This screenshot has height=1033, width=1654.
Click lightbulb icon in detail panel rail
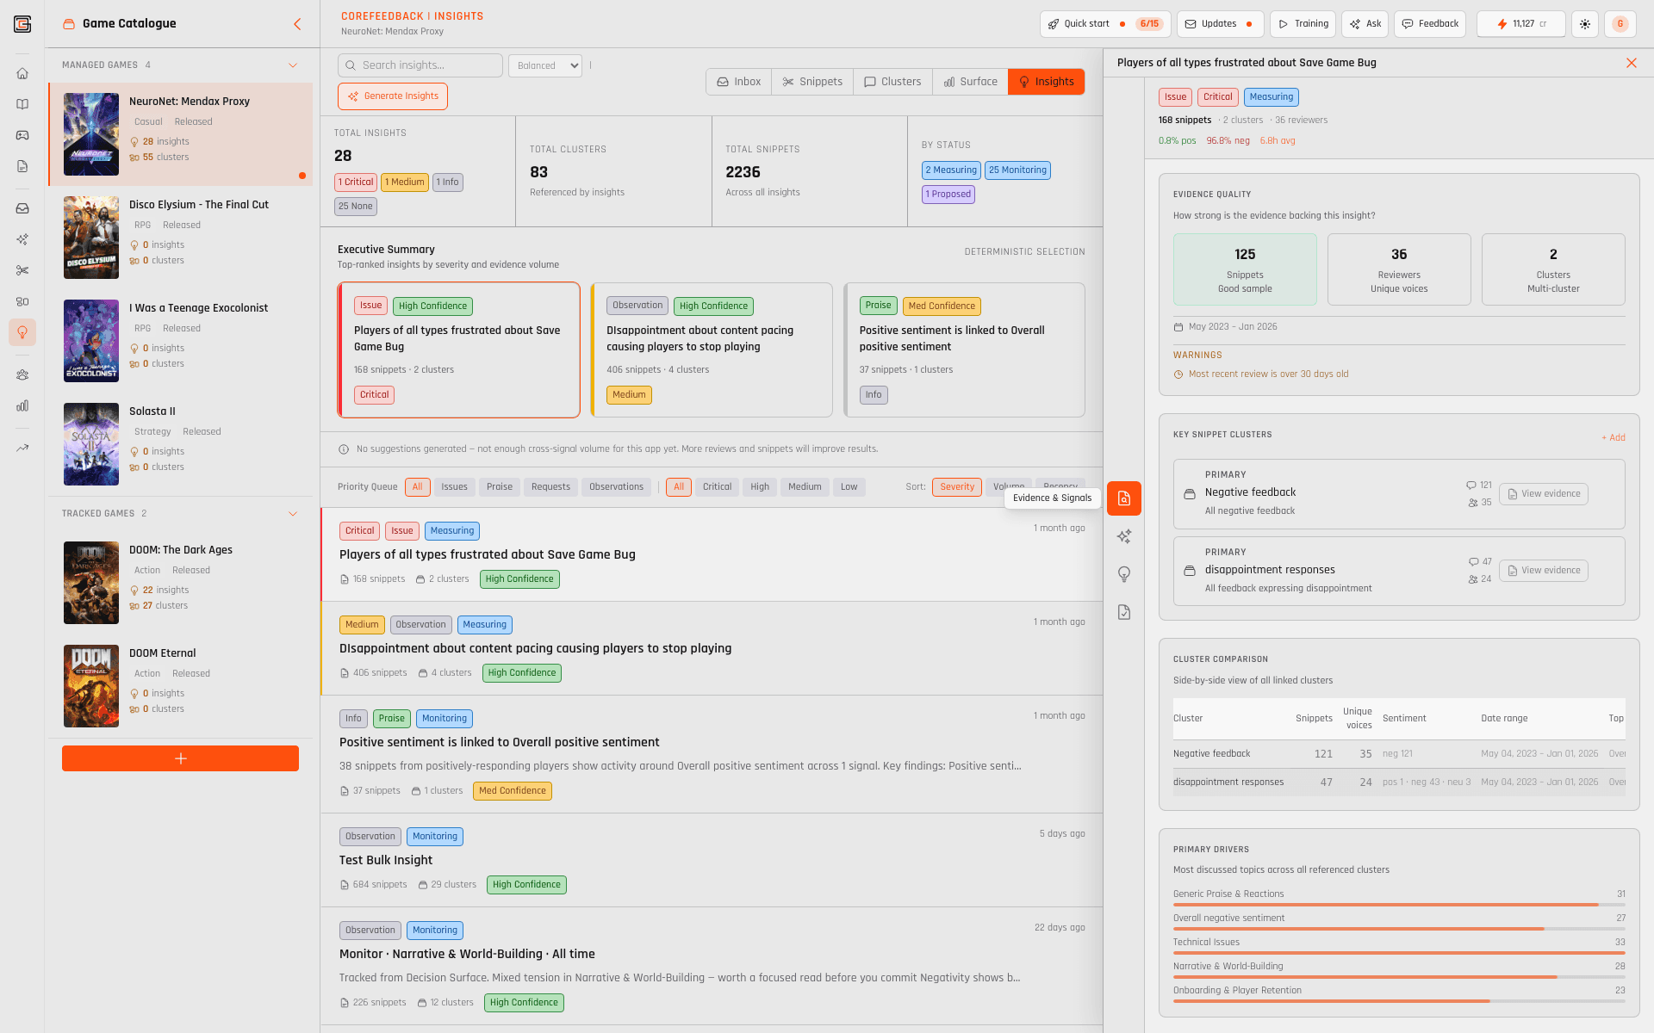tap(1124, 574)
